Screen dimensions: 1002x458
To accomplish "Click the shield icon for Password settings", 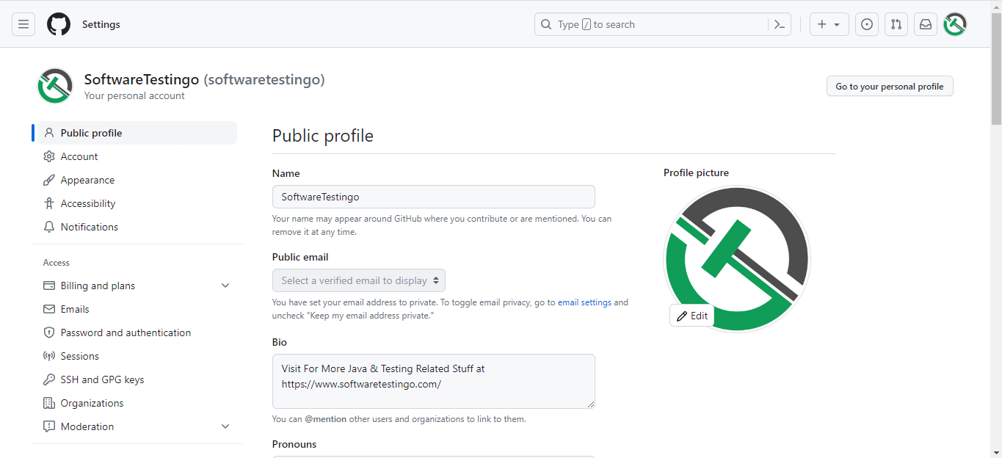I will [x=49, y=332].
